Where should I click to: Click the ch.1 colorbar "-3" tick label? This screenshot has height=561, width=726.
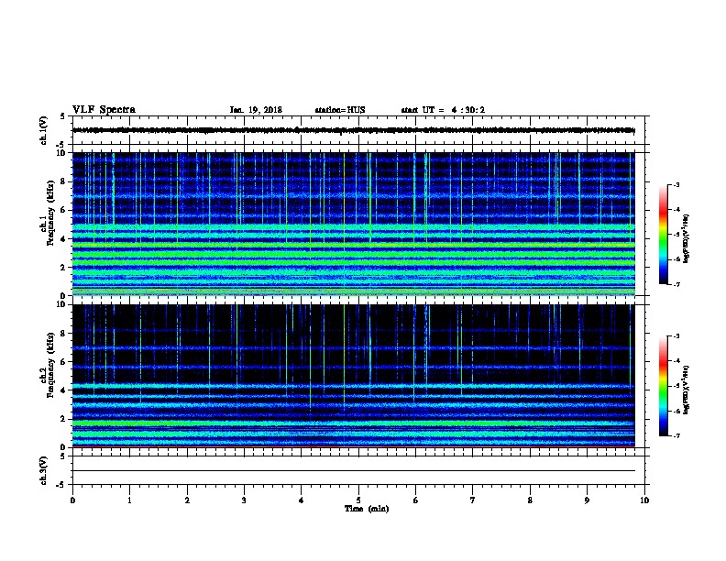[x=676, y=185]
